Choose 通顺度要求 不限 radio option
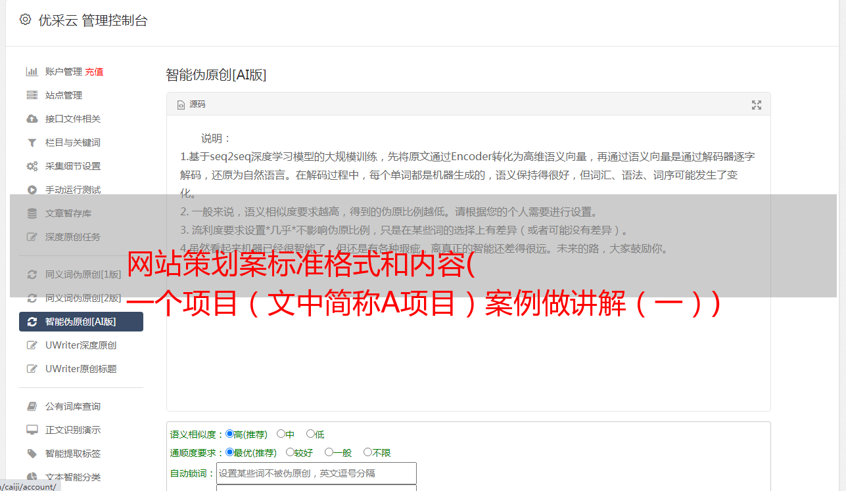846x491 pixels. 367,452
